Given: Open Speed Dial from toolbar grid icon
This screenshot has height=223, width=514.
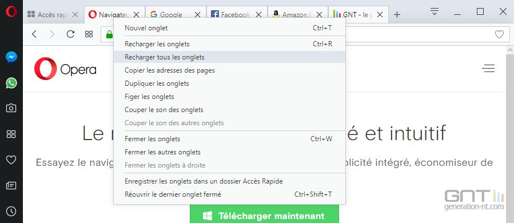Looking at the screenshot, I should click(x=89, y=34).
